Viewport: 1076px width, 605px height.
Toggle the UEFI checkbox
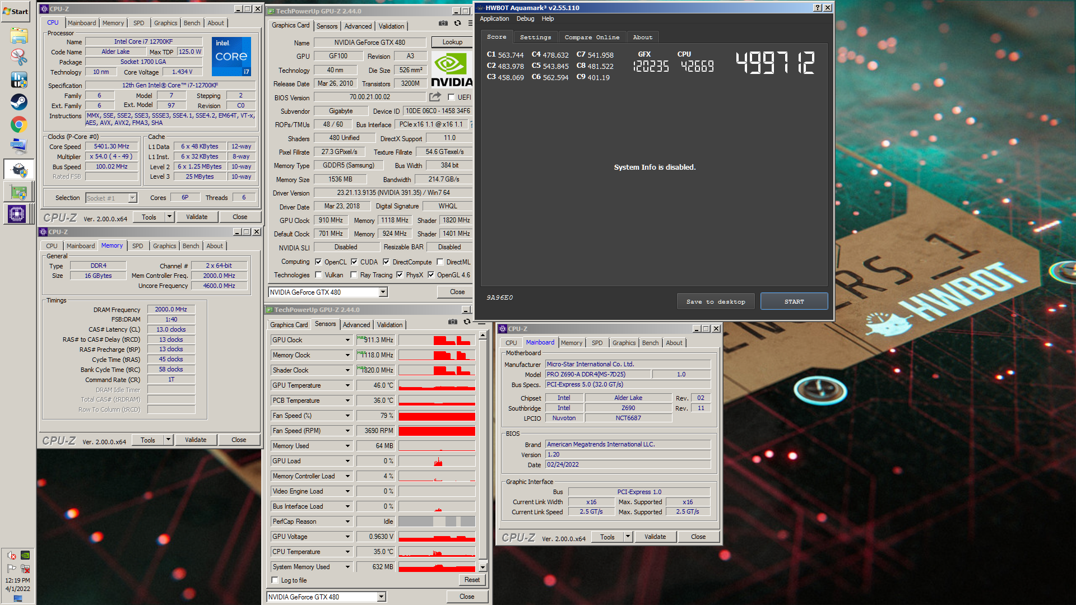pyautogui.click(x=451, y=97)
